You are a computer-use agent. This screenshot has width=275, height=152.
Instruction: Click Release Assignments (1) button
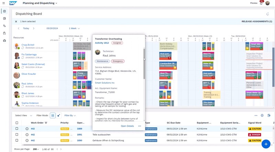click(257, 22)
